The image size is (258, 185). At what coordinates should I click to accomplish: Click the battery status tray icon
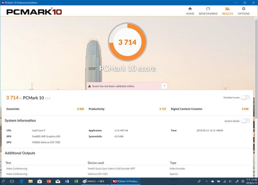click(x=219, y=181)
